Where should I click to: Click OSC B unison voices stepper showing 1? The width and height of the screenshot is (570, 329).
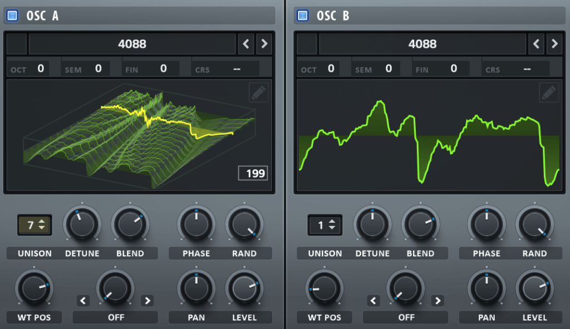tap(325, 225)
